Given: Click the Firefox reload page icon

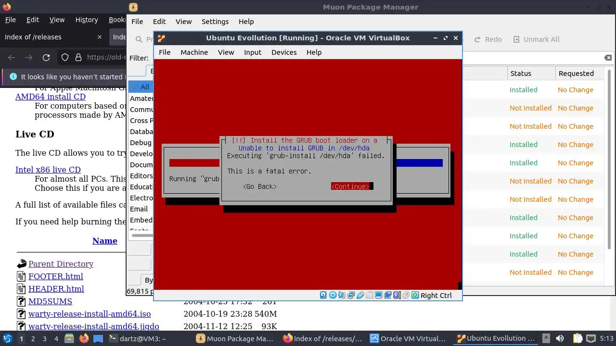Looking at the screenshot, I should (x=46, y=58).
